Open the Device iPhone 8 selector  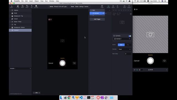click(58, 7)
